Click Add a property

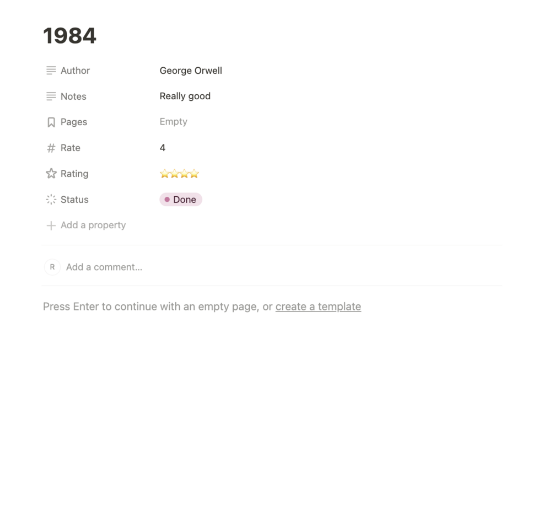click(x=93, y=225)
